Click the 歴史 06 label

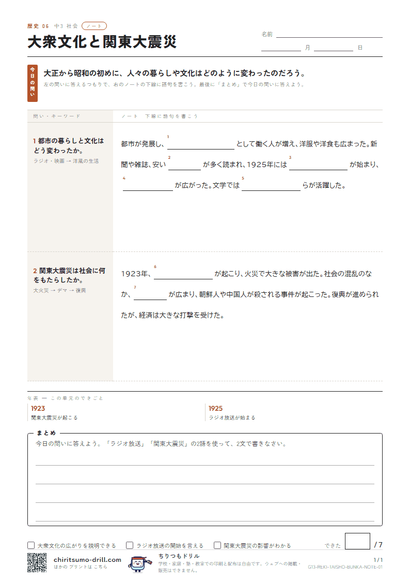click(38, 26)
